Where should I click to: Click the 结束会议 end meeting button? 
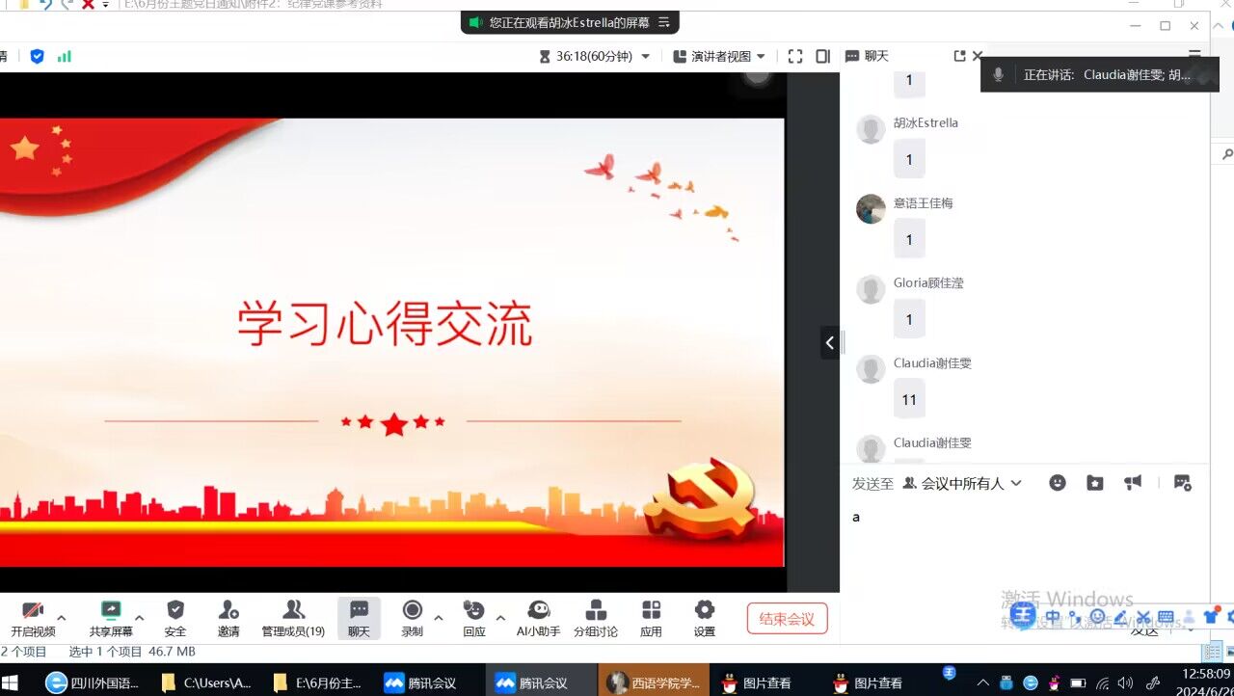(x=787, y=620)
